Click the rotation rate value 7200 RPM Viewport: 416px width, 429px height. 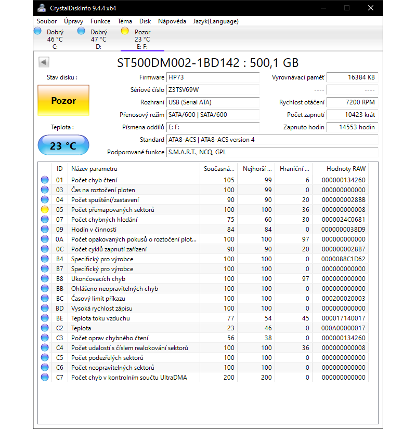coord(353,102)
